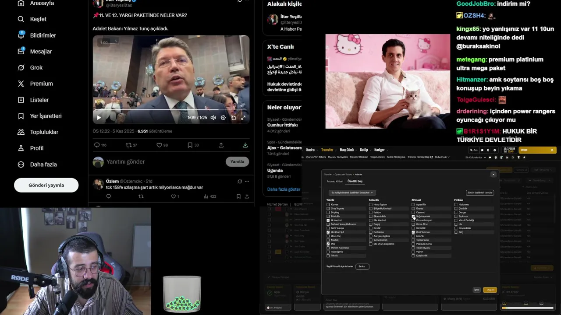Open Kadro Planlayıcısı submenu item
The width and height of the screenshot is (561, 315).
[396, 157]
